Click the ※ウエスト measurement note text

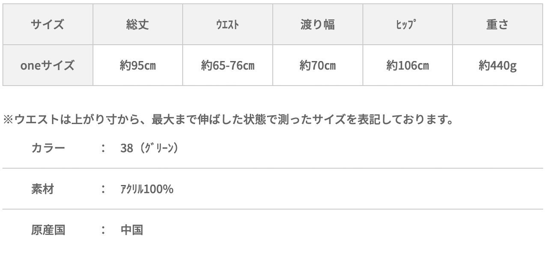point(228,119)
